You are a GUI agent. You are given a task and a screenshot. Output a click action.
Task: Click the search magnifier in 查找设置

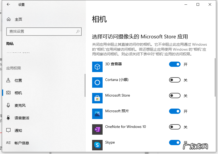pyautogui.click(x=78, y=31)
